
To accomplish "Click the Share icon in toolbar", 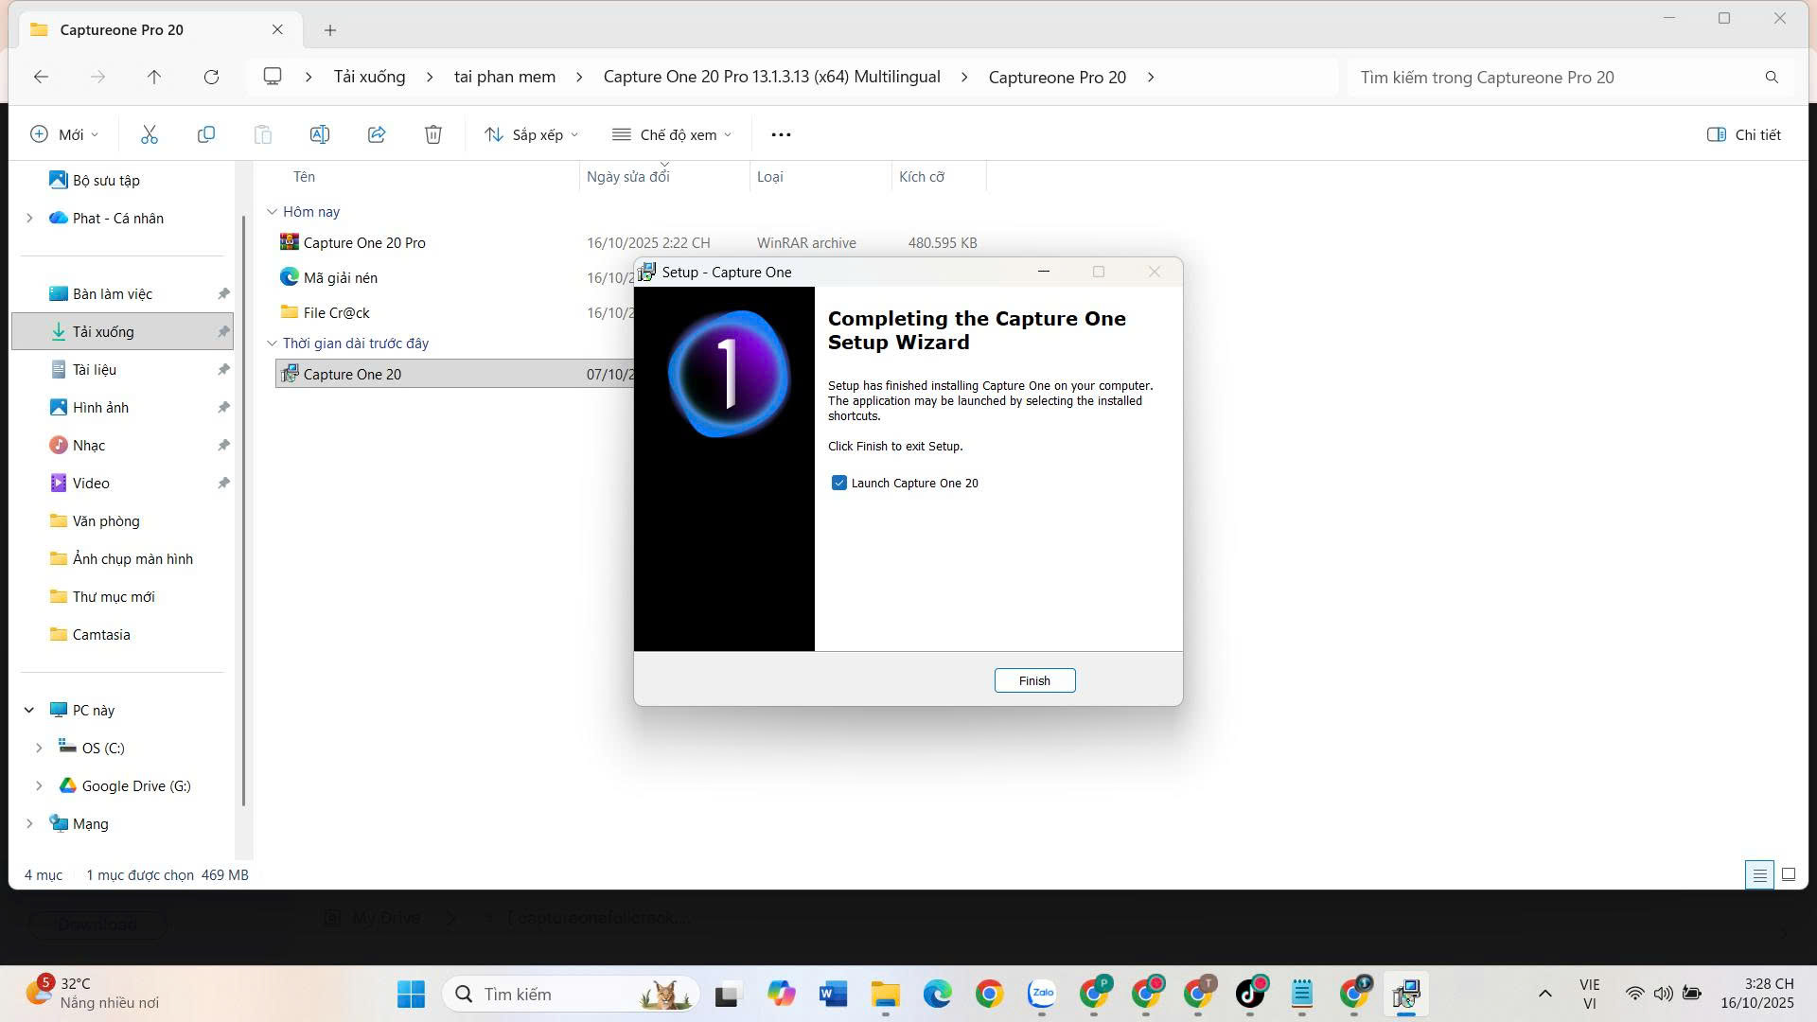I will 377,134.
